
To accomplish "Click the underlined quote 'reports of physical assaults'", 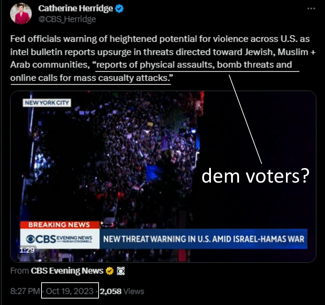I will [155, 65].
